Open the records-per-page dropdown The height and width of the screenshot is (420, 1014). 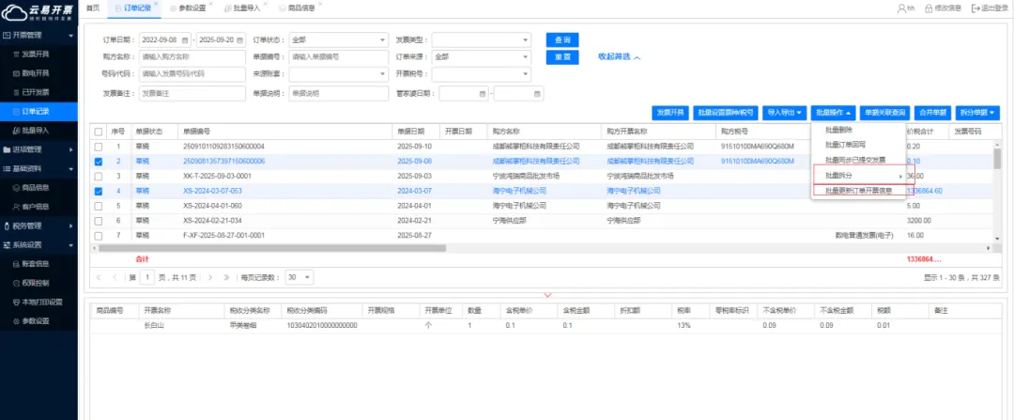click(301, 277)
